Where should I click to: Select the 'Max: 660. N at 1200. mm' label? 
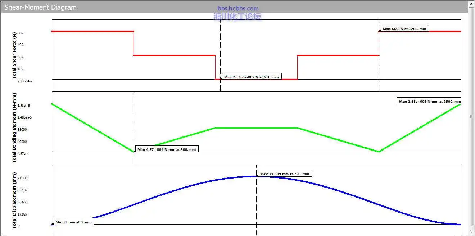pyautogui.click(x=404, y=29)
